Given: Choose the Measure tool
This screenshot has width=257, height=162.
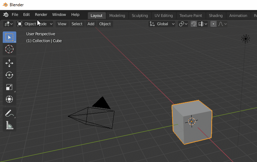Looking at the screenshot, I should pyautogui.click(x=9, y=125).
